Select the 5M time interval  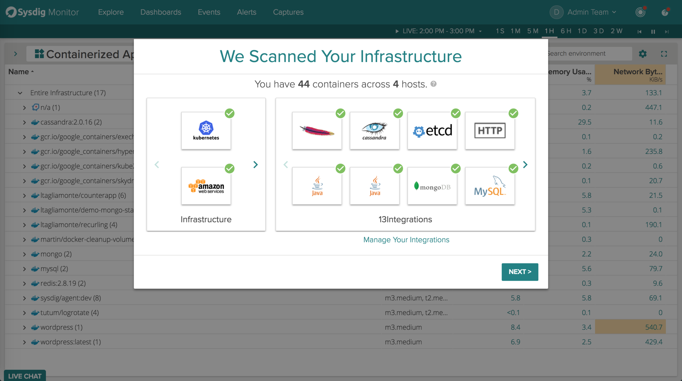pyautogui.click(x=532, y=31)
